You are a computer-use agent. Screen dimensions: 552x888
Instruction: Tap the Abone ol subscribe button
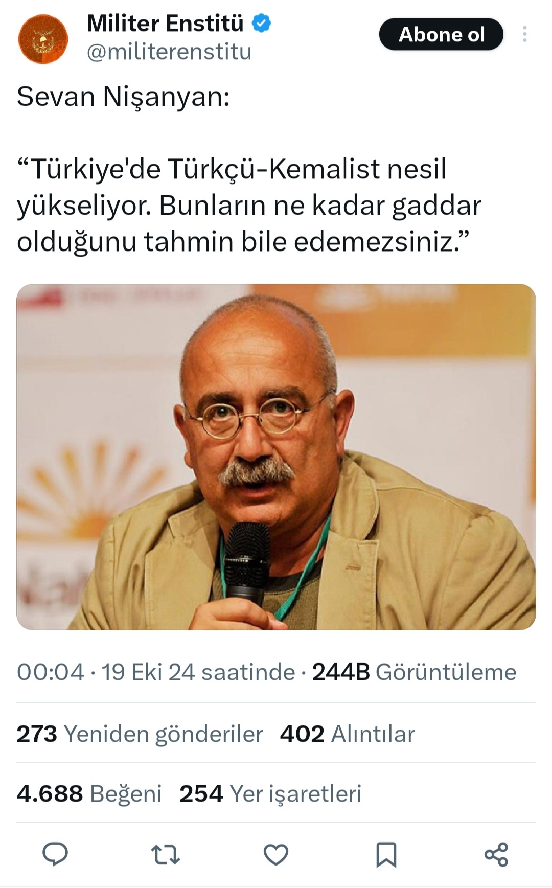click(x=441, y=34)
